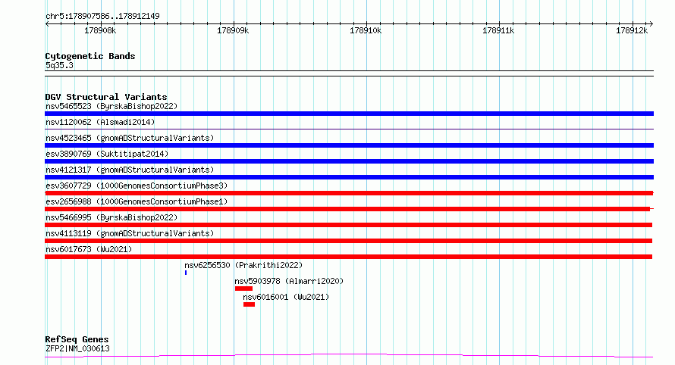This screenshot has height=365, width=675.
Task: Select the tiny blue nsv6256530 marker
Action: 186,273
